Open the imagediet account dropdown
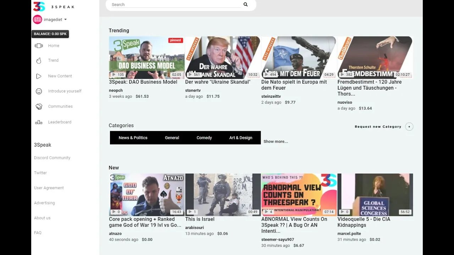This screenshot has width=454, height=255. pos(55,20)
